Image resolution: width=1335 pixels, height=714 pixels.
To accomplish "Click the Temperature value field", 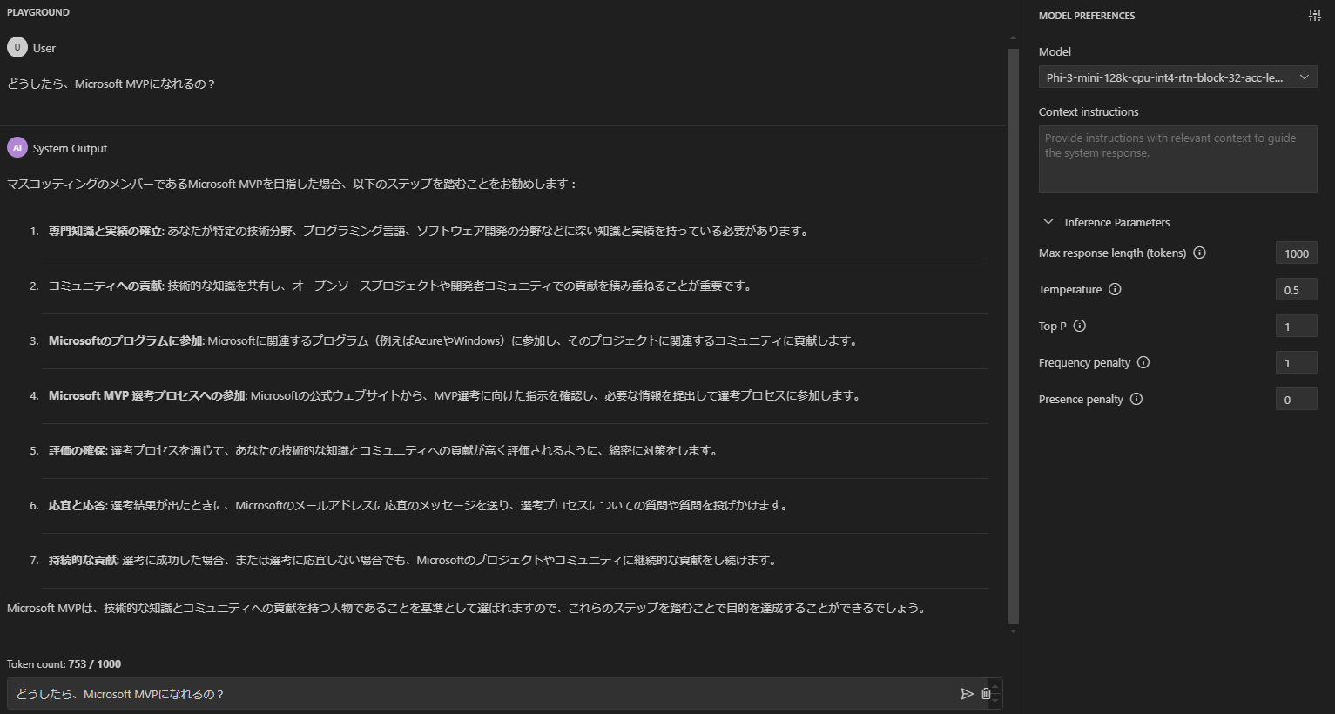I will 1296,289.
